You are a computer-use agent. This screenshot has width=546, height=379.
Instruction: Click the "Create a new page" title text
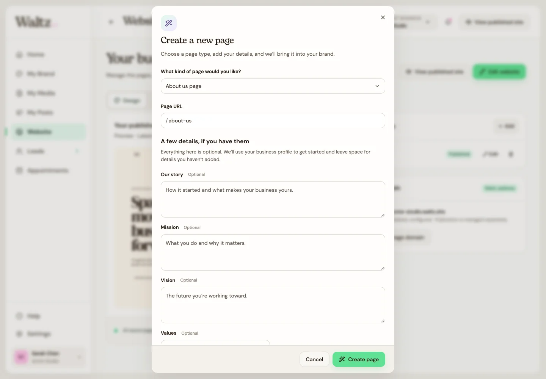coord(197,40)
